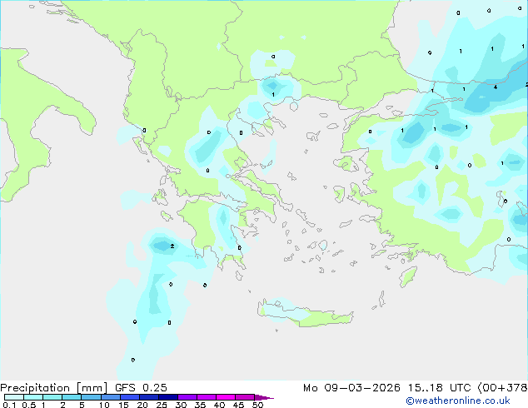The width and height of the screenshot is (528, 408).
Task: Pick the 25–30 mm navy legend swatch
Action: (168, 397)
